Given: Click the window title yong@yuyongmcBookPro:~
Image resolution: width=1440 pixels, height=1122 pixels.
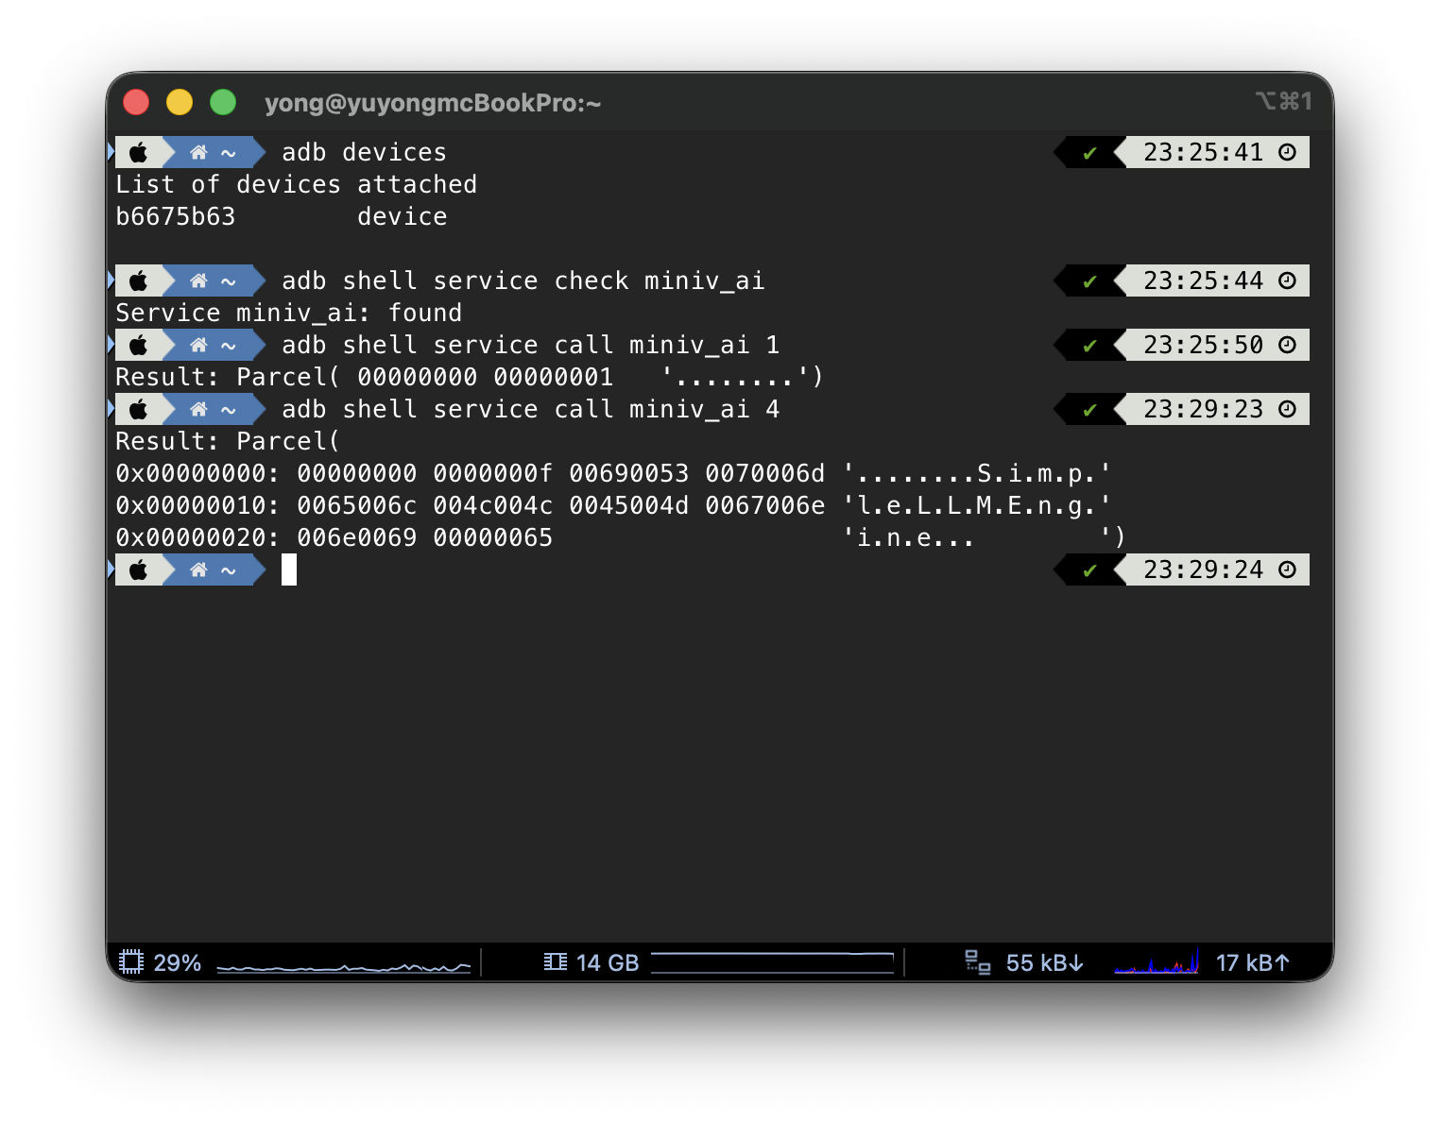Looking at the screenshot, I should click(433, 102).
